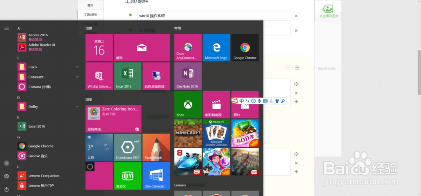421x196 pixels.
Task: Open Lenovo Companion app
Action: (x=48, y=176)
